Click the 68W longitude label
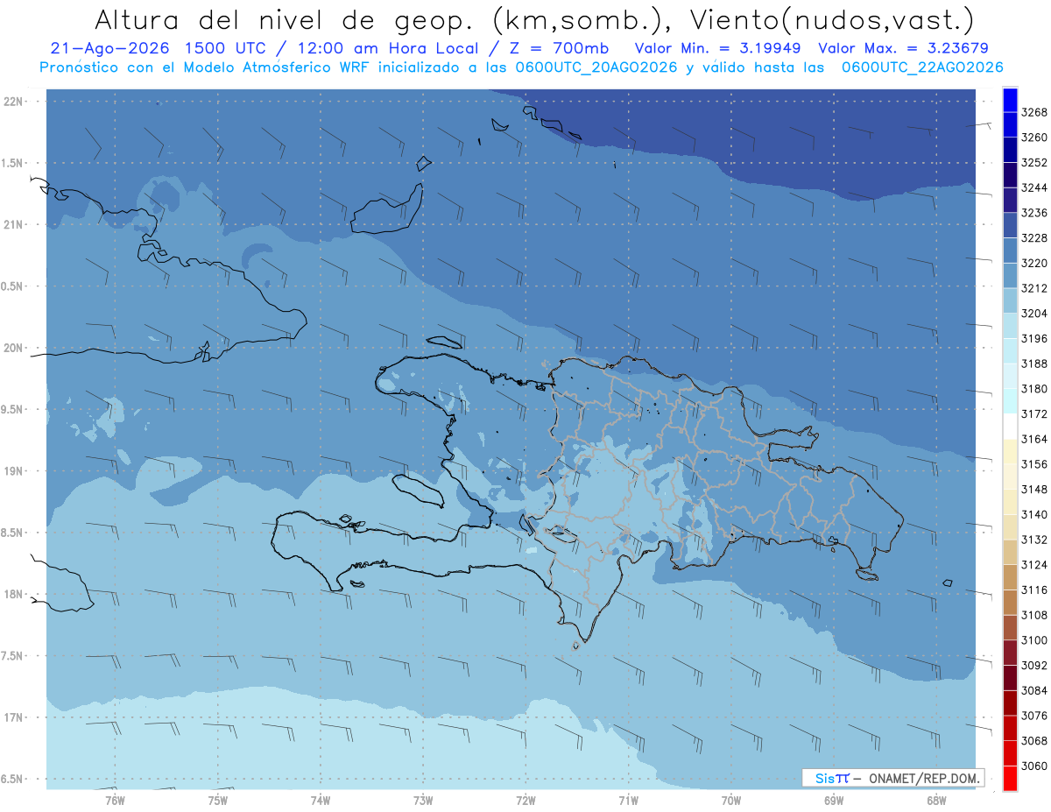The width and height of the screenshot is (1051, 812). (936, 801)
